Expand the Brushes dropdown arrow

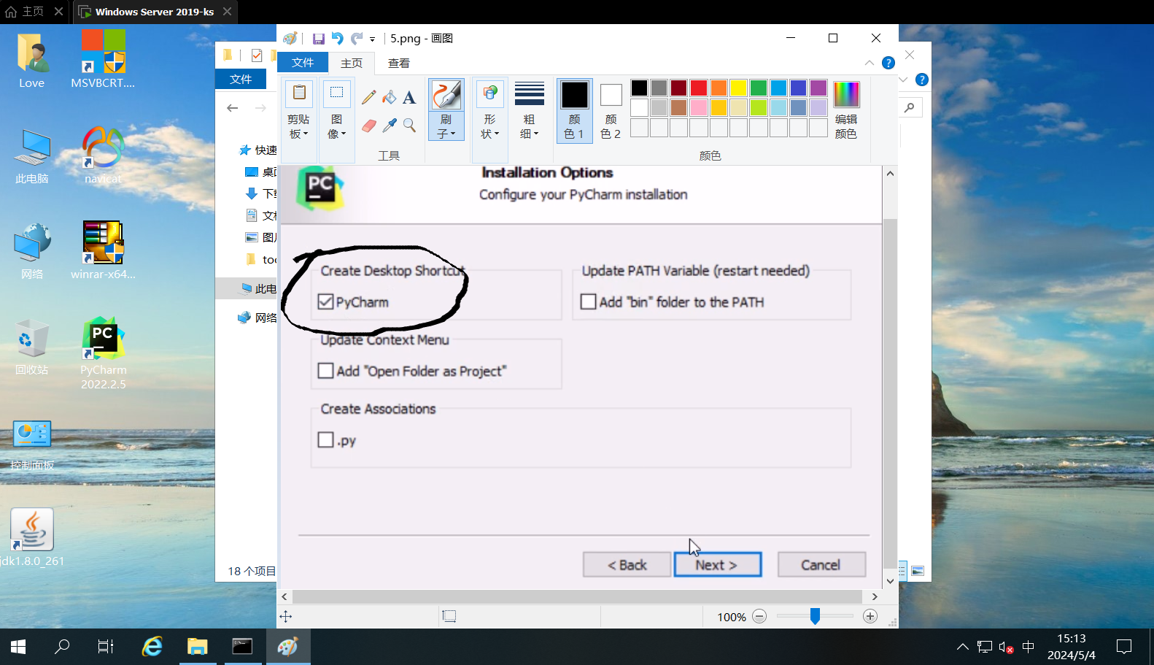(x=453, y=134)
